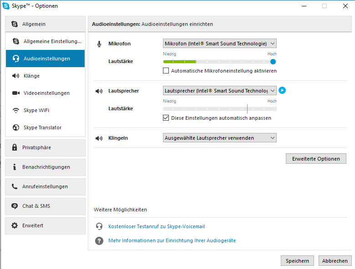
Task: Click the microphone icon beside Mikrofon
Action: 99,44
